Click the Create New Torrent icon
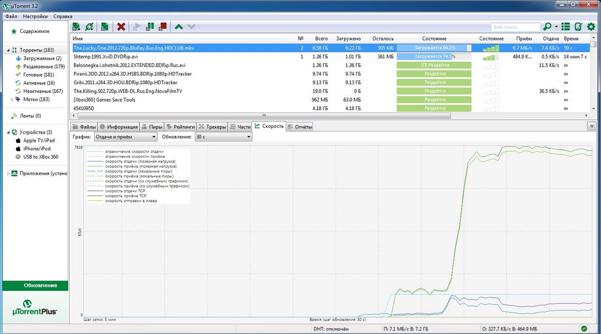601x334 pixels. [104, 26]
